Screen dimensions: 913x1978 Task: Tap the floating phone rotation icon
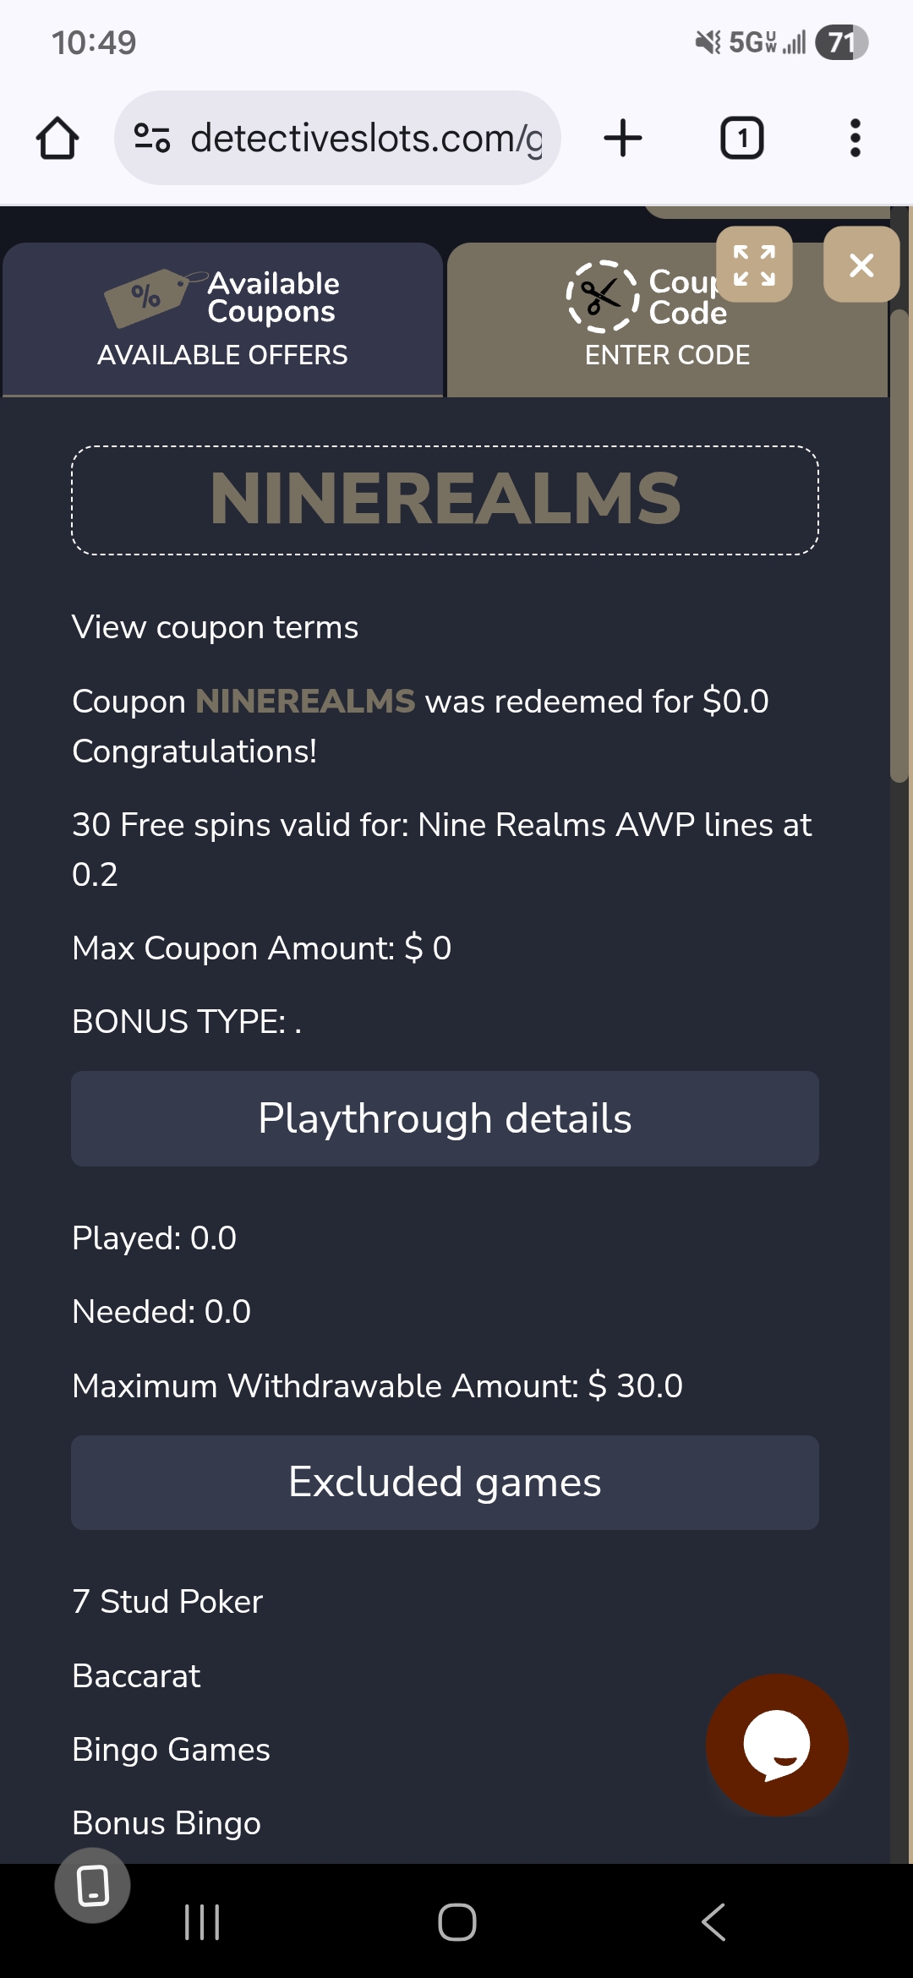click(92, 1885)
